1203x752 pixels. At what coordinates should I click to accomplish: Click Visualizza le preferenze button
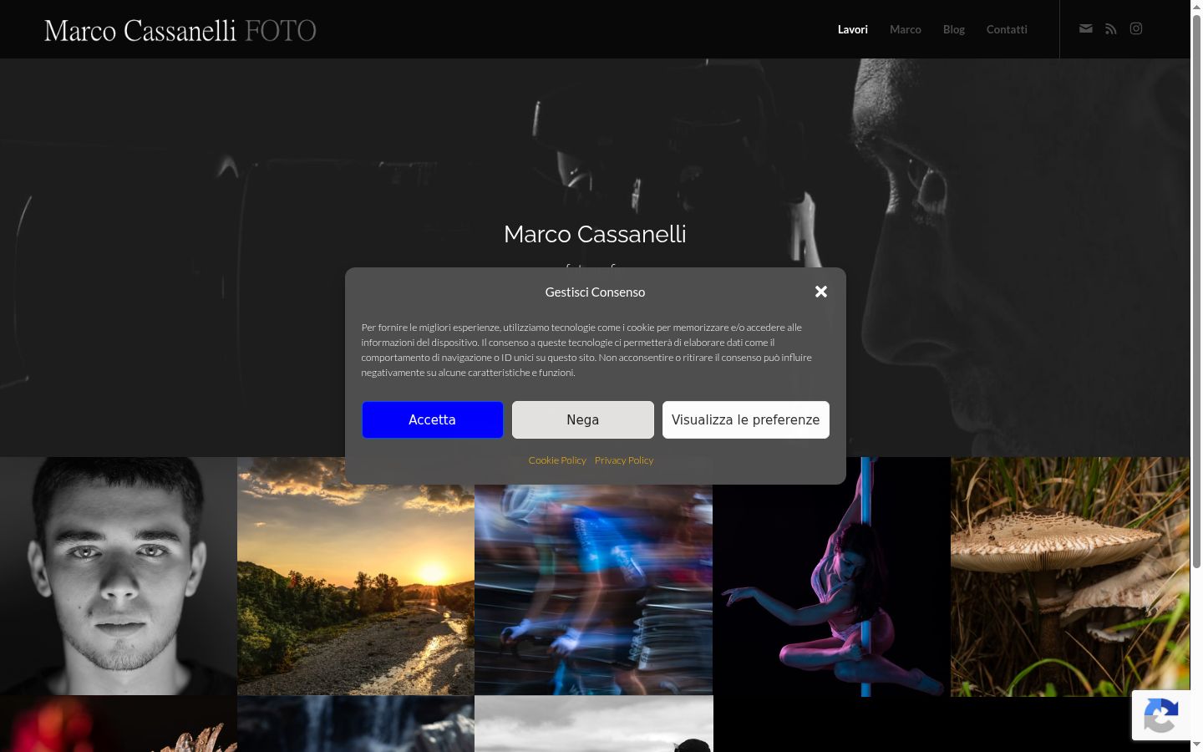(x=746, y=419)
